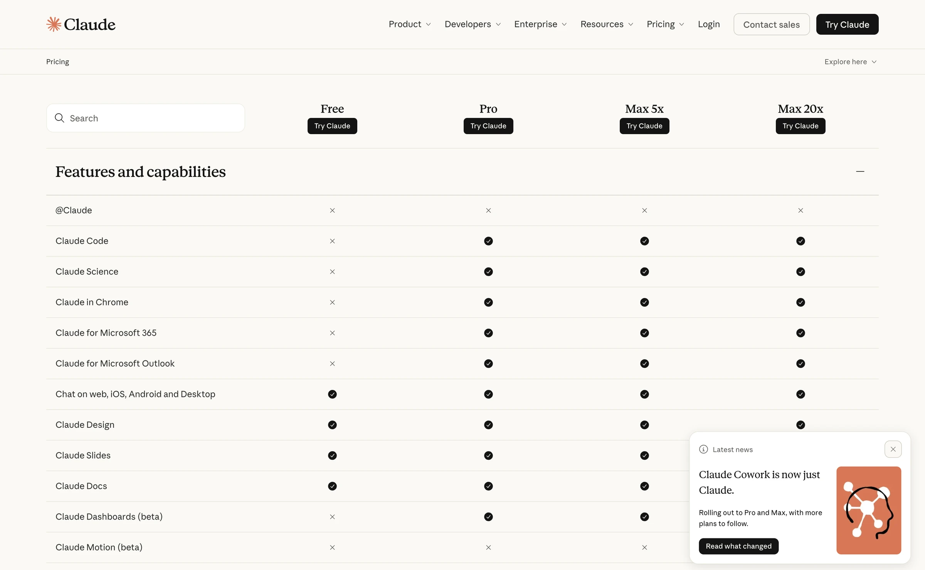
Task: Collapse the Features and capabilities section
Action: (x=860, y=172)
